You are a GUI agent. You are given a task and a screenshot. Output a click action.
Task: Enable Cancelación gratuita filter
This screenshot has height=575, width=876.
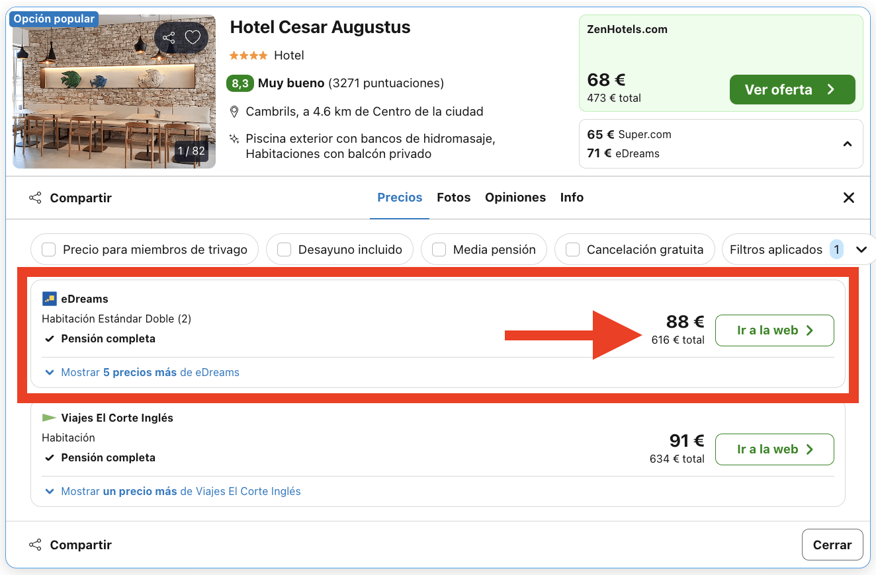[572, 249]
